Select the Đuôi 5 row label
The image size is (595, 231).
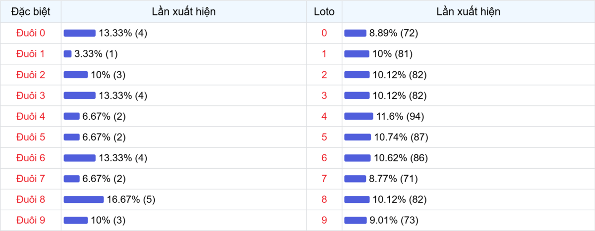(30, 137)
